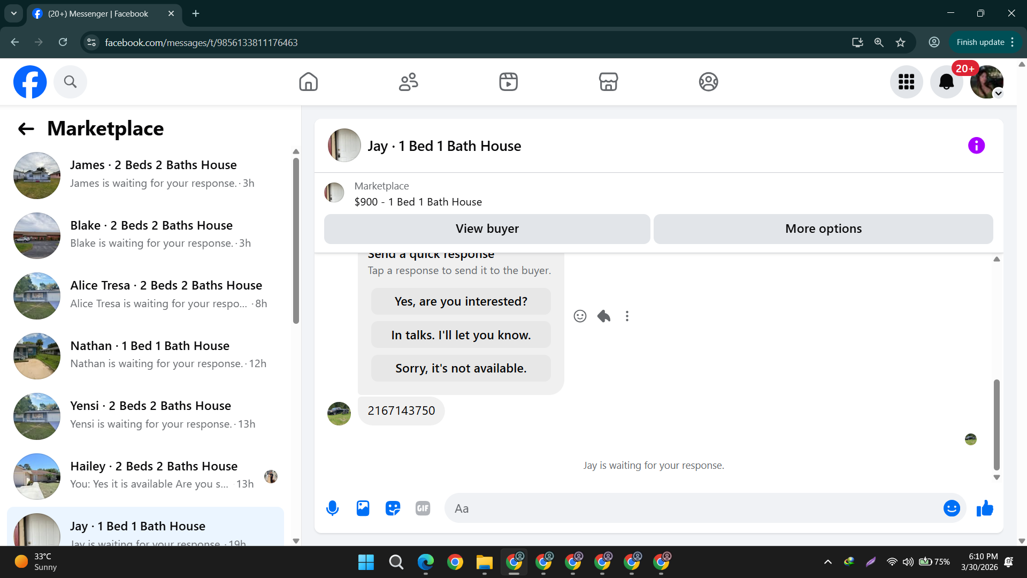Viewport: 1027px width, 578px height.
Task: Expand Chrome tab search dropdown arrow
Action: coord(14,13)
